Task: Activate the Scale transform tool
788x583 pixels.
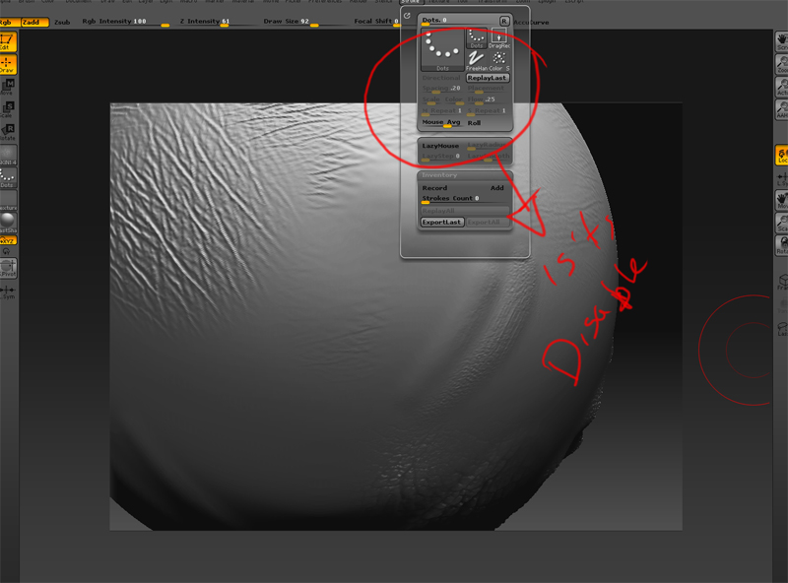Action: 8,109
